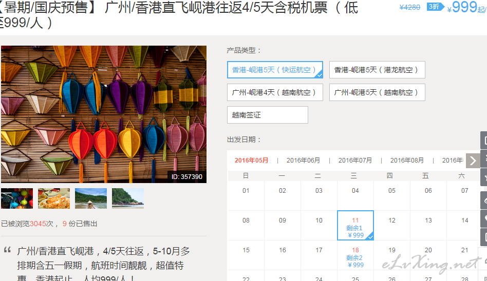Click the 出发日期 label

pyautogui.click(x=244, y=139)
